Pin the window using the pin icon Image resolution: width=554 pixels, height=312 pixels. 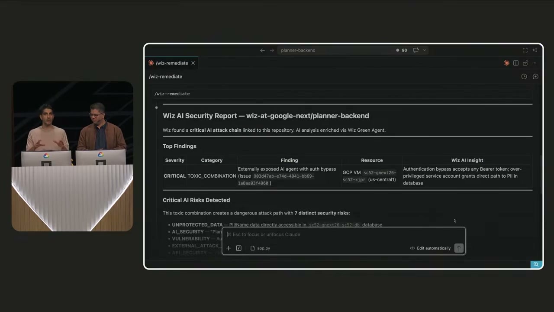click(x=535, y=50)
